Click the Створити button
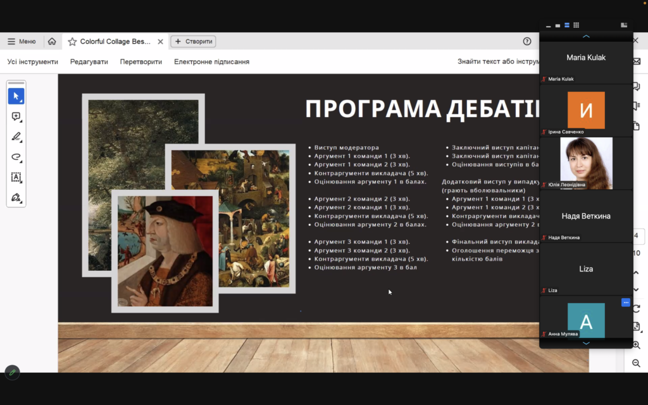Image resolution: width=648 pixels, height=405 pixels. tap(194, 41)
